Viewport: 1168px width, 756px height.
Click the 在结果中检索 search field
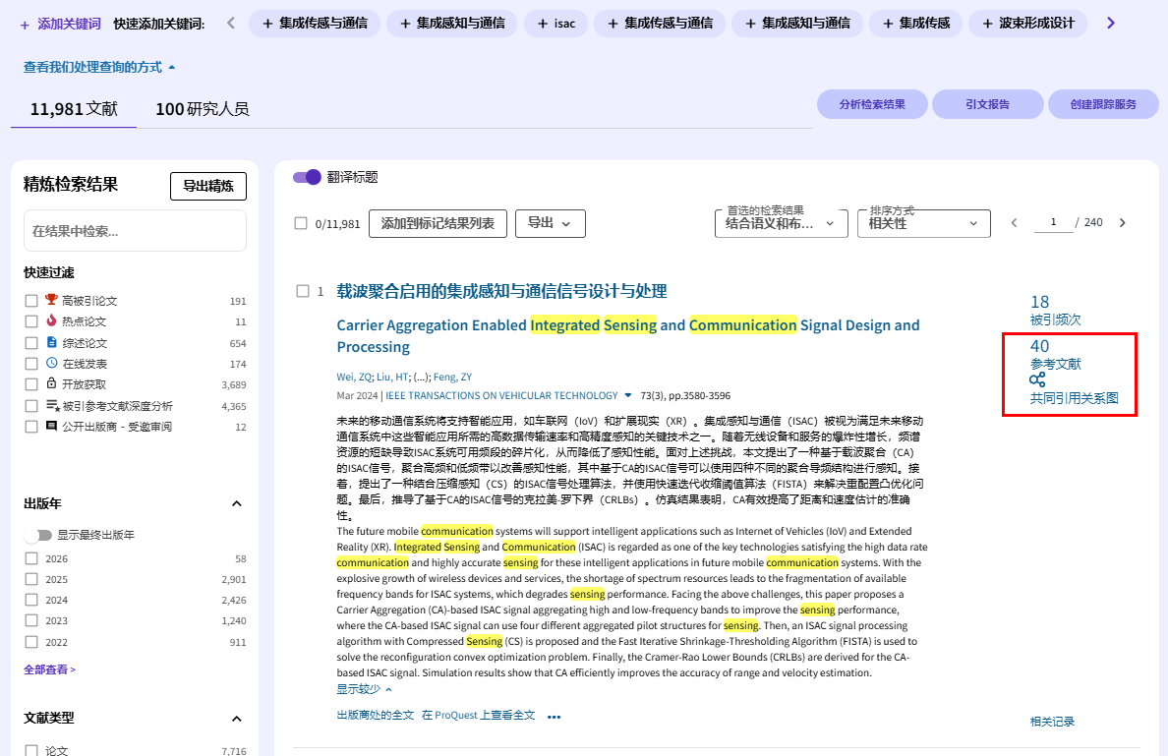[135, 231]
